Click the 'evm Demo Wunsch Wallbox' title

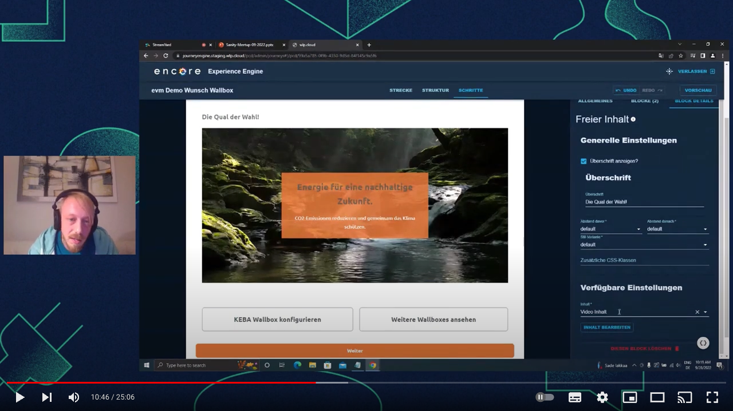click(x=192, y=90)
